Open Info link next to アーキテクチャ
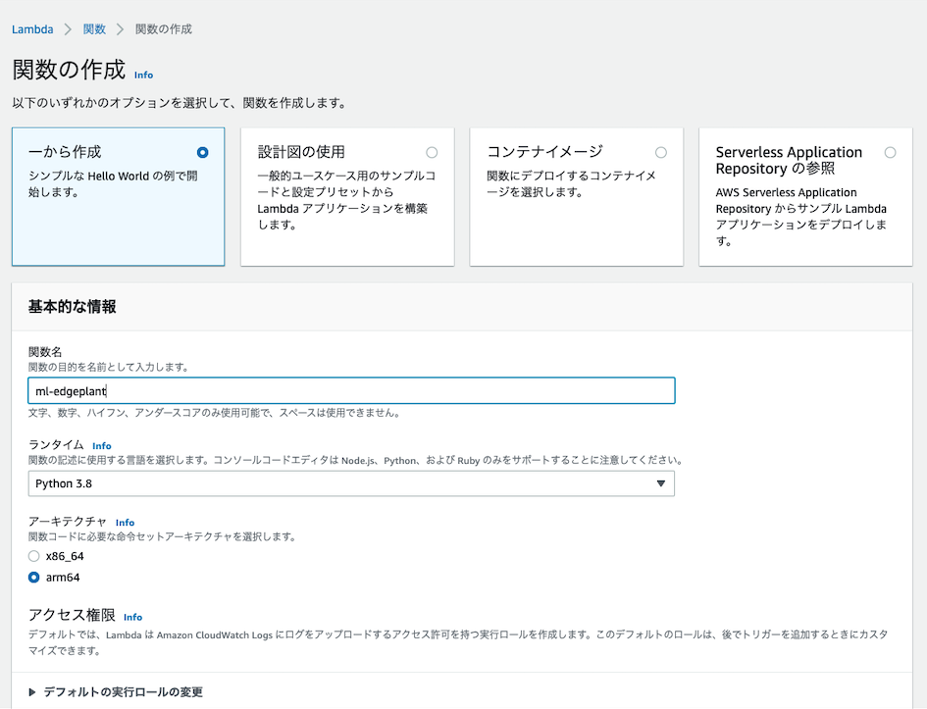The image size is (927, 709). 125,523
